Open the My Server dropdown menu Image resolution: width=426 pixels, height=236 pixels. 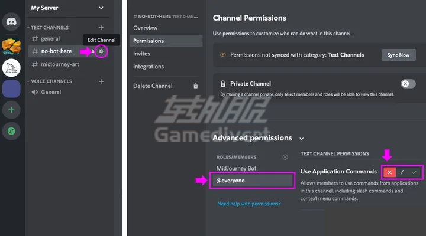click(x=101, y=8)
